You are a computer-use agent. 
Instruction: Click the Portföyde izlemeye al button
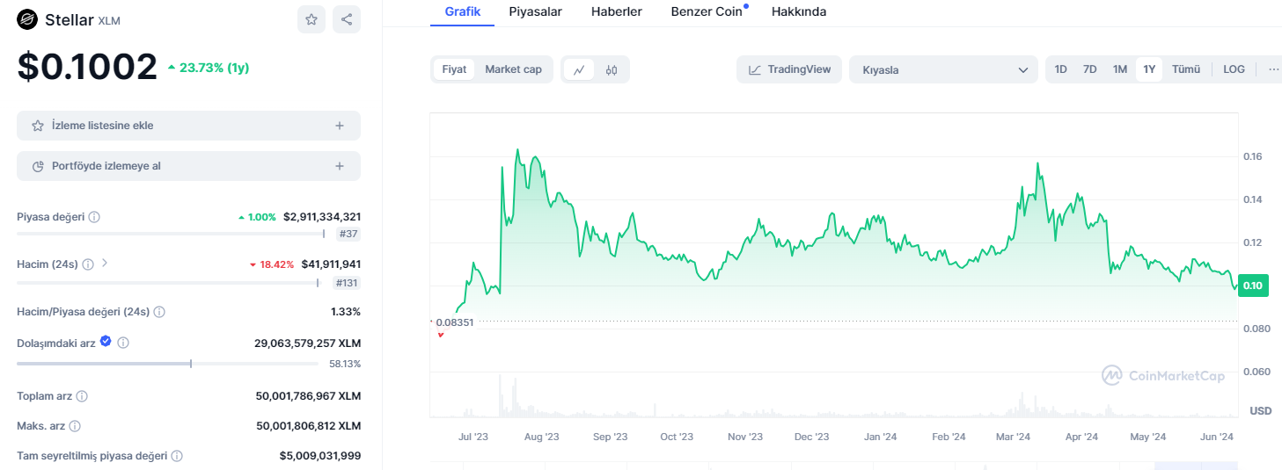[188, 166]
